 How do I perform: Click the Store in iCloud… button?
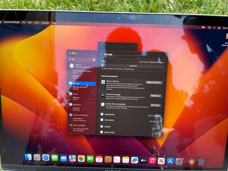click(x=154, y=82)
